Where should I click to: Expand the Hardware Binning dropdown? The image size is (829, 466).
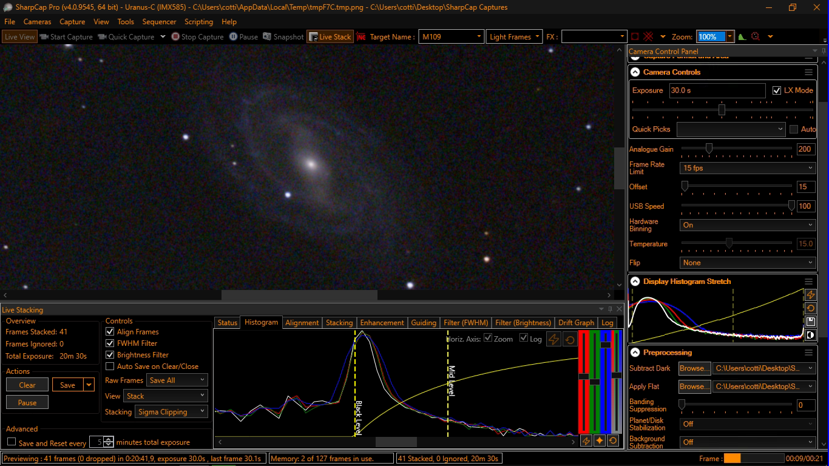coord(748,225)
